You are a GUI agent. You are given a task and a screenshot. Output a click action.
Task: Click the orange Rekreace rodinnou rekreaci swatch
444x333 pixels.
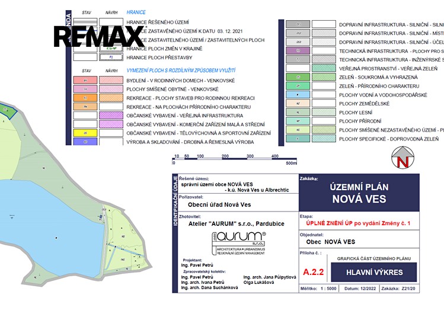click(85, 98)
